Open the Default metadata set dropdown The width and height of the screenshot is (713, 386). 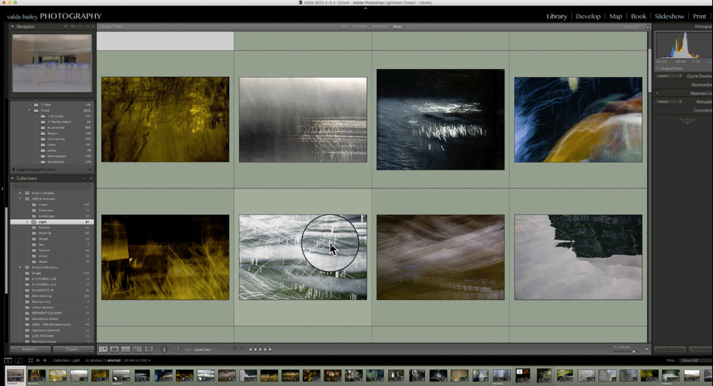point(669,102)
